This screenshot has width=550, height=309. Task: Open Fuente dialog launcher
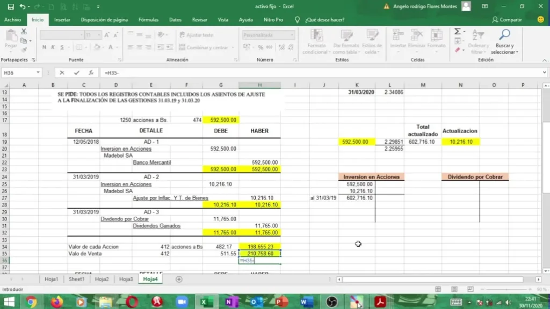[120, 60]
